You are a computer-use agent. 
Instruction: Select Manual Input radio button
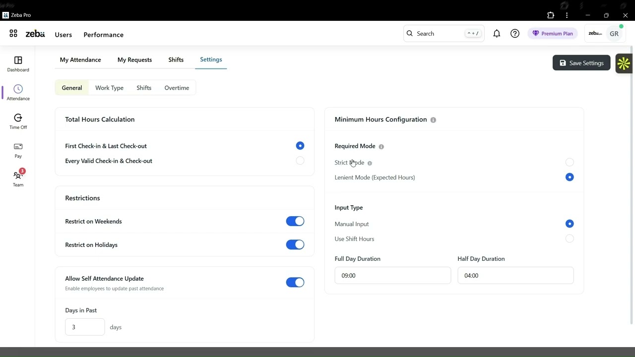click(x=570, y=224)
